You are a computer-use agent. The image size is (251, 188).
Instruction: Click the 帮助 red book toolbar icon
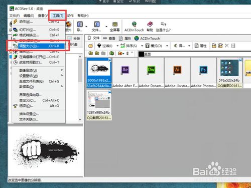(x=150, y=27)
